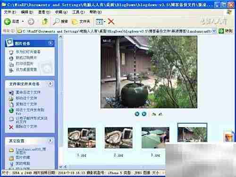Open the Back button history dropdown arrow
Viewport: 236px width, 177px height.
23,21
